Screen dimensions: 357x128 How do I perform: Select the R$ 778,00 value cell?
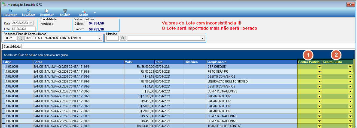[139, 116]
